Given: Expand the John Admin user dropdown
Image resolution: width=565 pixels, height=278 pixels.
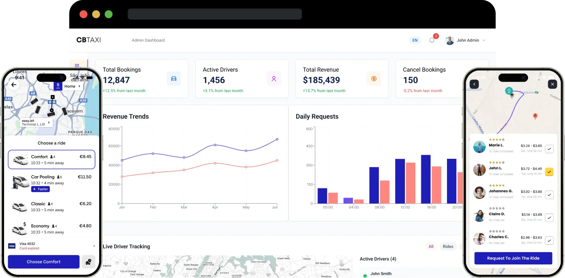Looking at the screenshot, I should 484,40.
